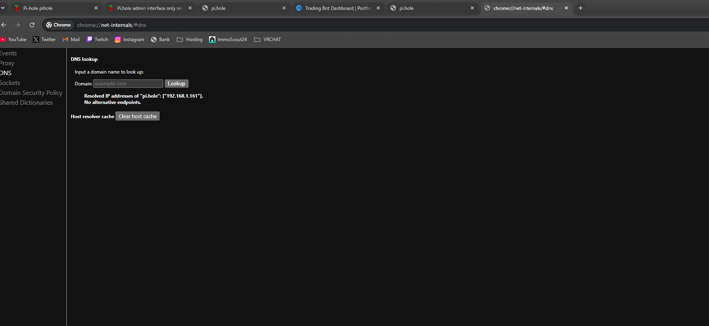Viewport: 709px width, 326px height.
Task: Click the browser forward arrow
Action: 18,25
